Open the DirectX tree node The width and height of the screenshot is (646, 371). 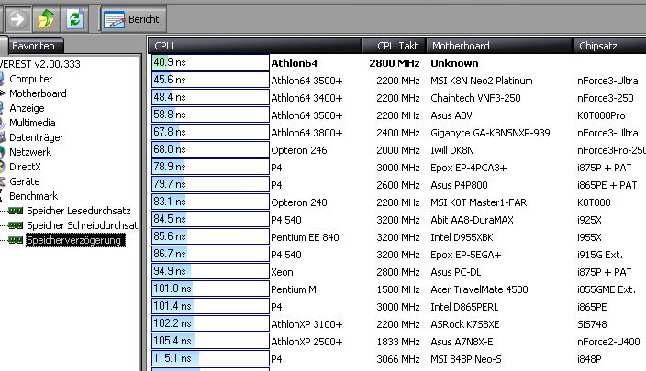(25, 167)
